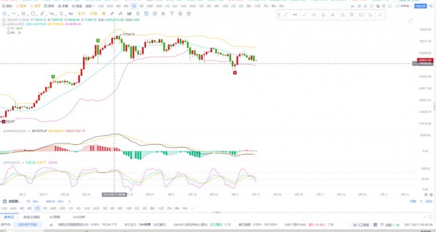Click the red current price tag on price axis
The height and width of the screenshot is (232, 436).
coord(425,60)
